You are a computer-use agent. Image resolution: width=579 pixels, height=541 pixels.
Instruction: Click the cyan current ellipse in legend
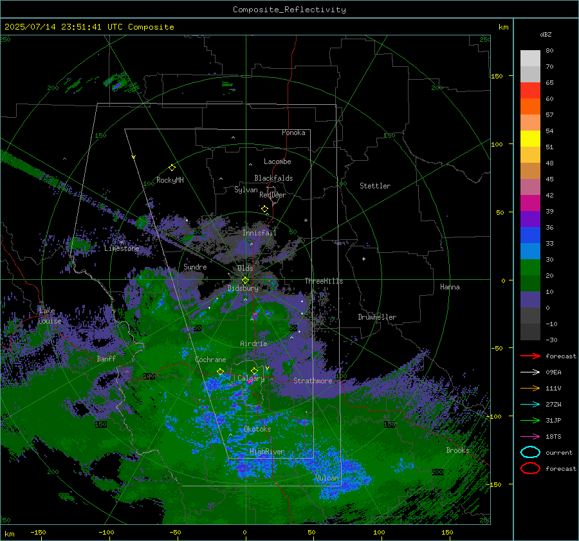pos(530,452)
